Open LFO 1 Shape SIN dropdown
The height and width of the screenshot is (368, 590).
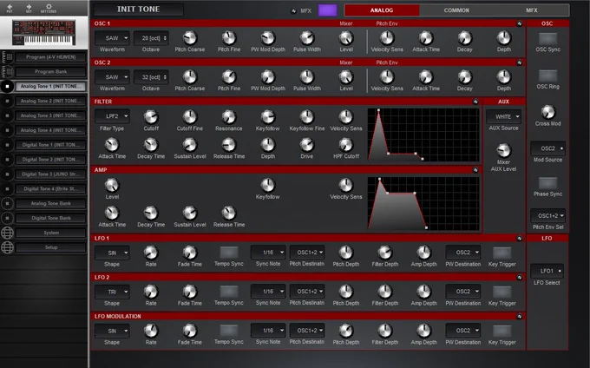[x=112, y=253]
